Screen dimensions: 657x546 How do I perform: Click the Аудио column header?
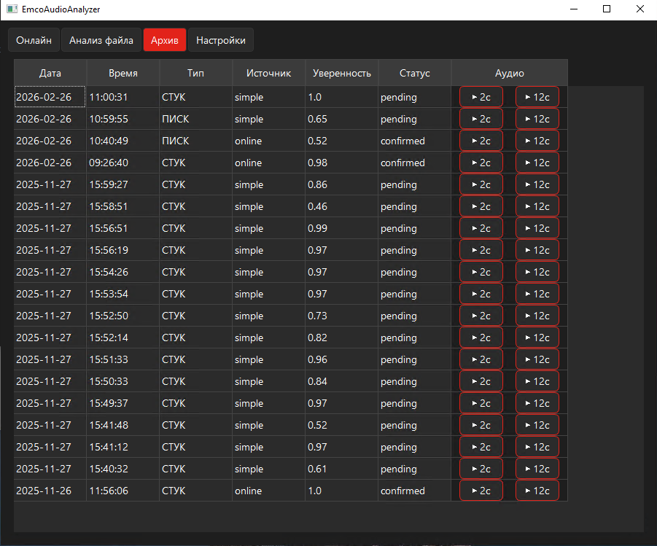(510, 73)
